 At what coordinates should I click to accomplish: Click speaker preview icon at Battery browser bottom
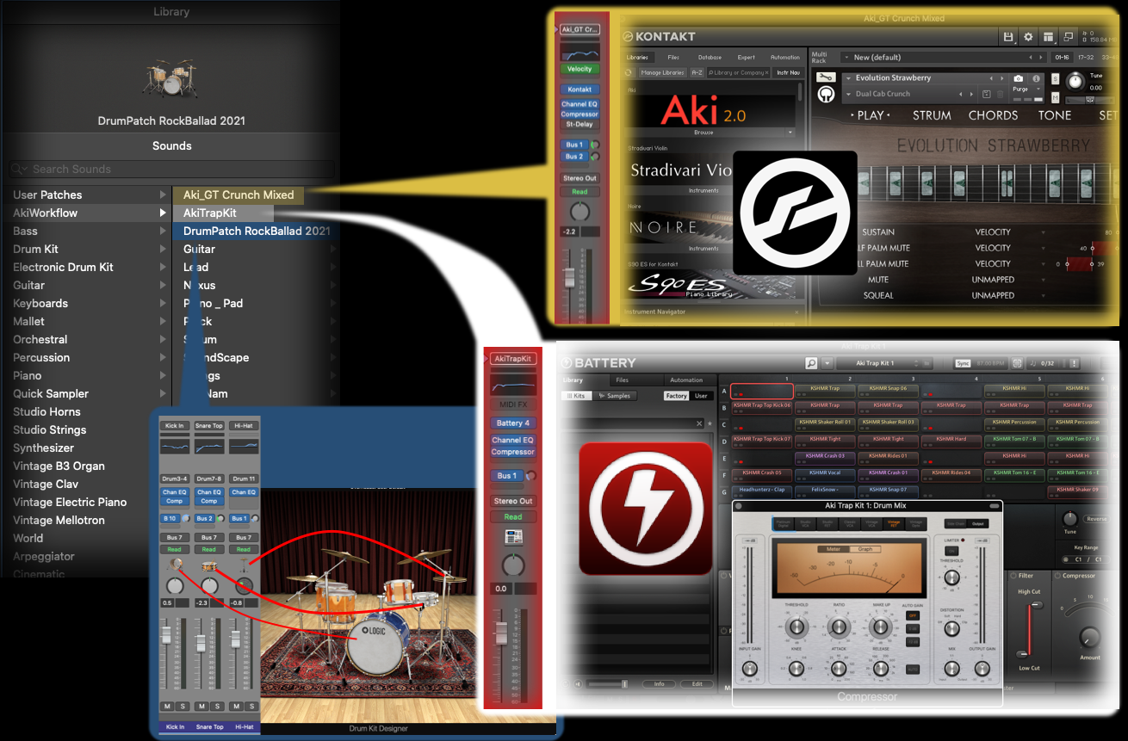point(579,684)
